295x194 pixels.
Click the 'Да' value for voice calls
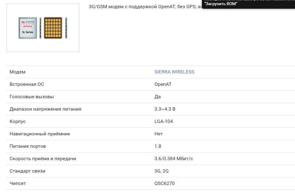pos(157,97)
